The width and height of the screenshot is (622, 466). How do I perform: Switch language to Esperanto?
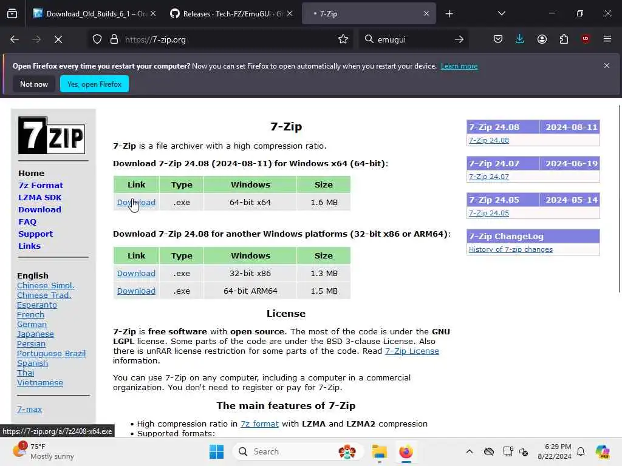pos(37,305)
